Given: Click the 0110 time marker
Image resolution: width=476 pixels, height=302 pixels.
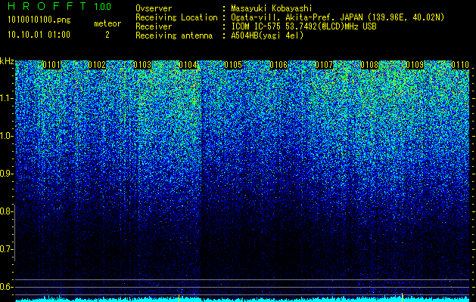Looking at the screenshot, I should pos(460,65).
